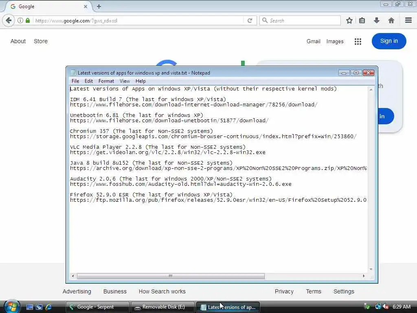Launch Internet Explorer from quick launch
Screen dimensions: 417x313
tap(49, 307)
